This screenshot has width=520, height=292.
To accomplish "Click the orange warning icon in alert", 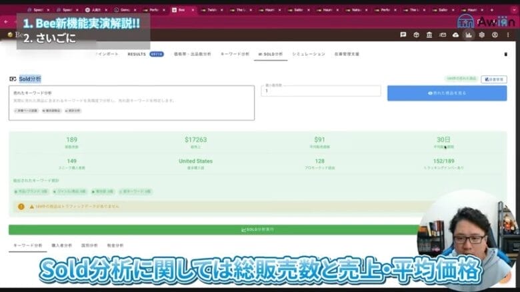I will pyautogui.click(x=21, y=207).
